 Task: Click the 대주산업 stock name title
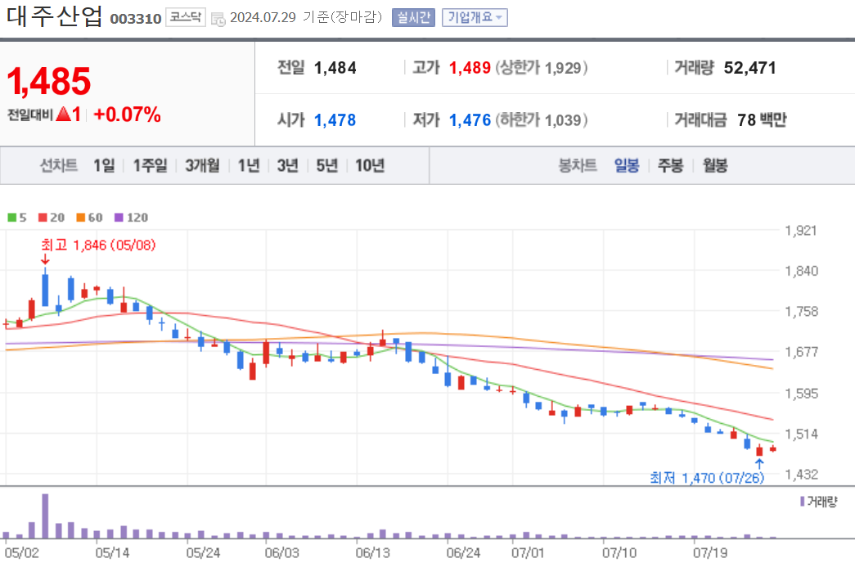pyautogui.click(x=55, y=16)
